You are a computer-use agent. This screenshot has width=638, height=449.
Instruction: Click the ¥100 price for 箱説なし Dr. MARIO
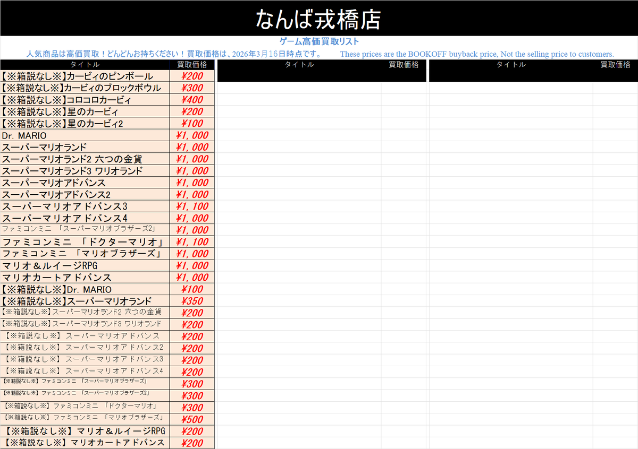[x=192, y=289]
